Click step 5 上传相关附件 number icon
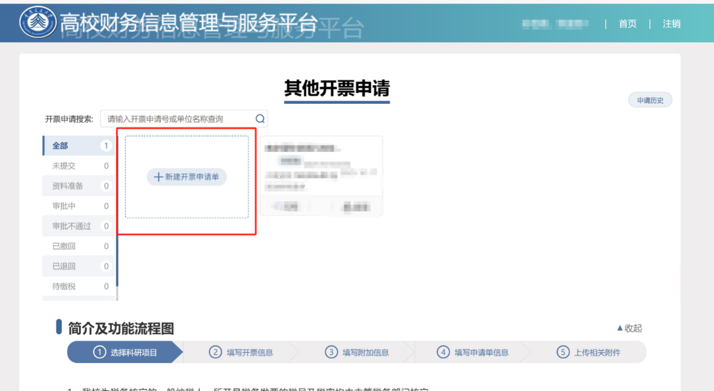 tap(563, 352)
